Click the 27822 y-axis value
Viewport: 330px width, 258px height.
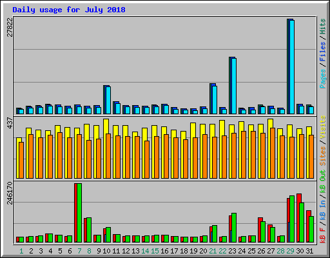click(10, 28)
